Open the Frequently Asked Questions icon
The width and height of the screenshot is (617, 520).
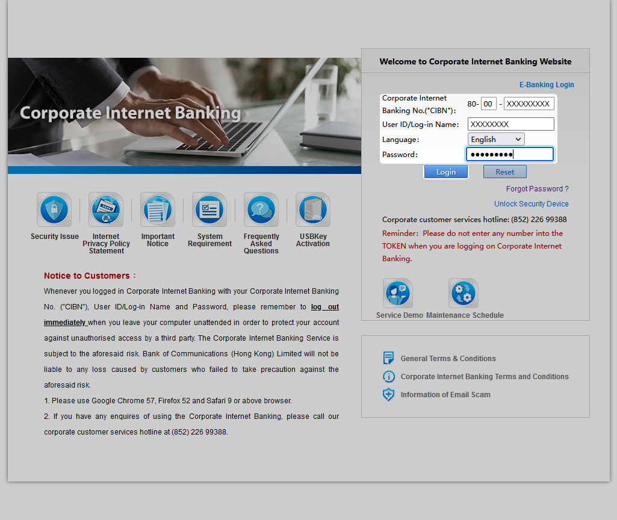coord(261,210)
